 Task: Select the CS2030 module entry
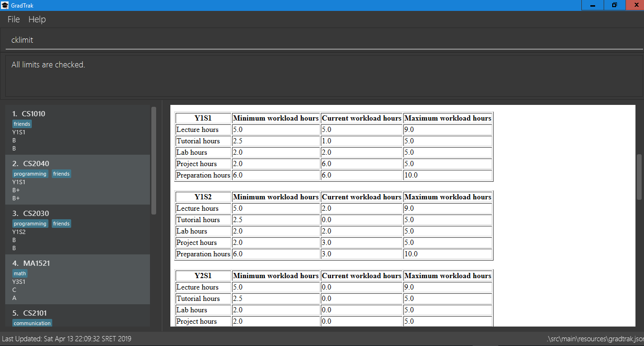coord(78,230)
